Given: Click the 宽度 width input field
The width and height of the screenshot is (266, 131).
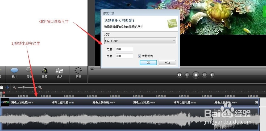Looking at the screenshot, I should (124, 49).
